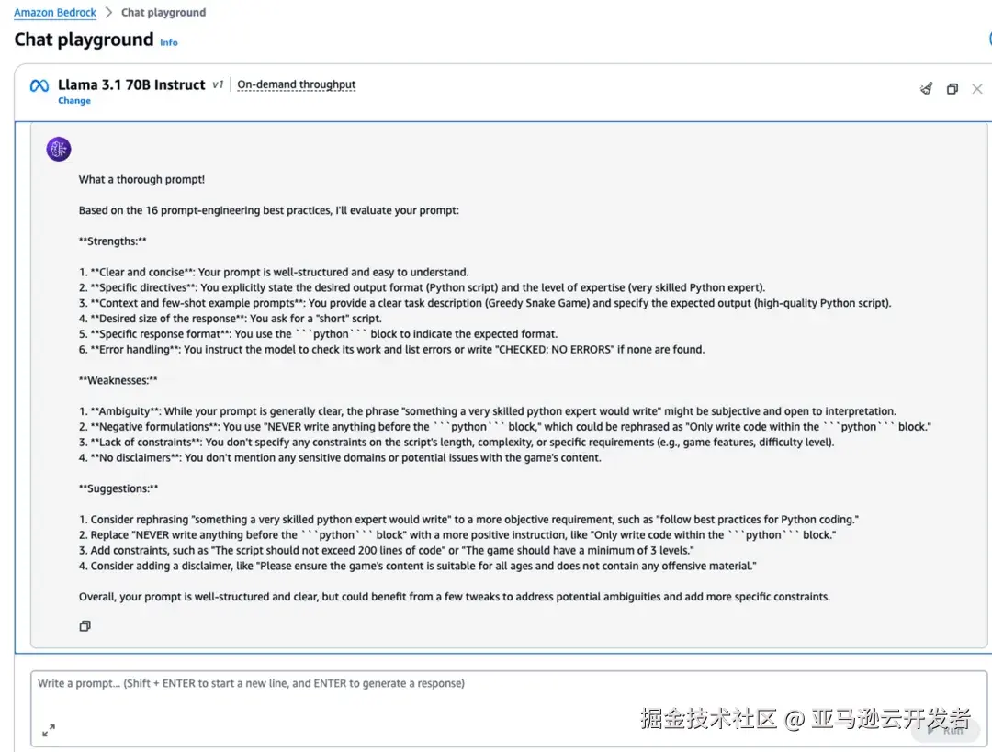The width and height of the screenshot is (992, 752).
Task: Expand the prompt box with the arrows icon
Action: click(49, 730)
